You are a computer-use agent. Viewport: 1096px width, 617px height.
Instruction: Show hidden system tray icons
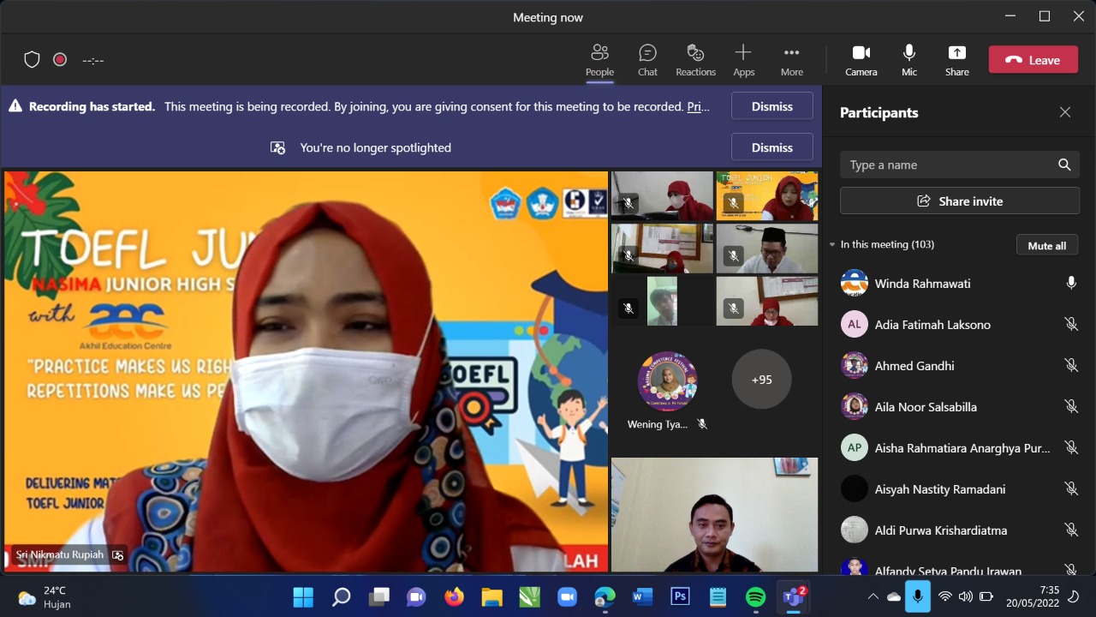[x=873, y=596]
